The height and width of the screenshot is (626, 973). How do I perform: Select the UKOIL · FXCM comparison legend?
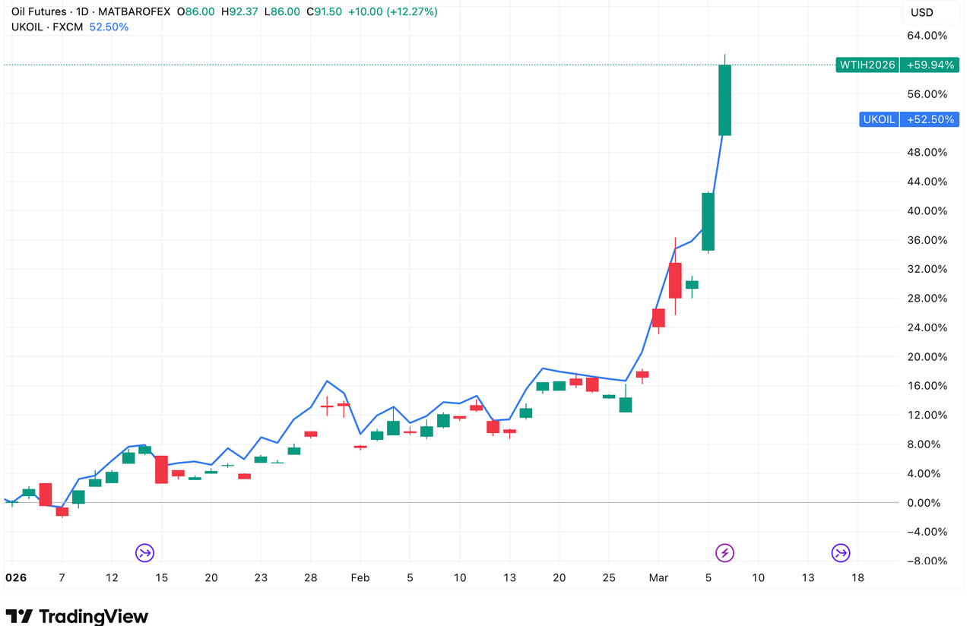(x=47, y=27)
